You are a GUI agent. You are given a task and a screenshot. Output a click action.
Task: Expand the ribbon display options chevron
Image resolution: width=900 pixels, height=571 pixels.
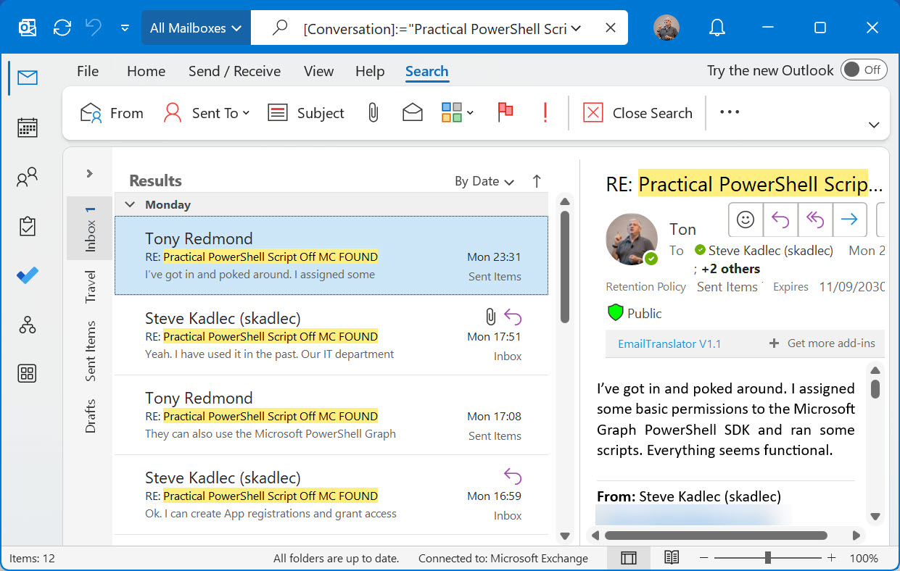873,125
